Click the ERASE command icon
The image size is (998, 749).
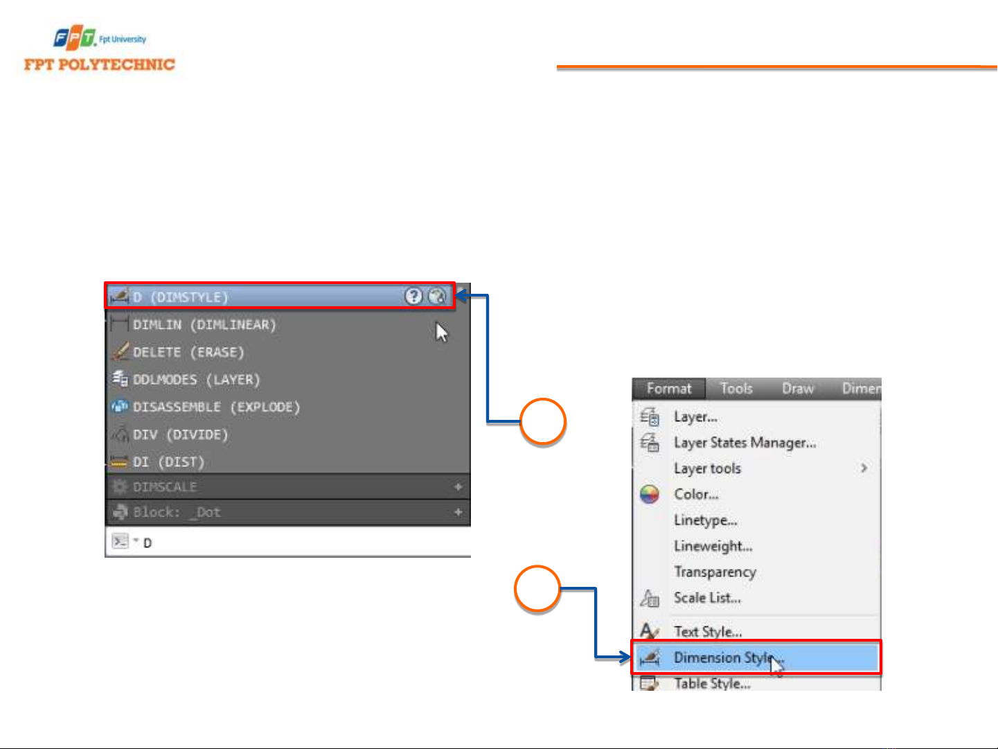(x=121, y=352)
